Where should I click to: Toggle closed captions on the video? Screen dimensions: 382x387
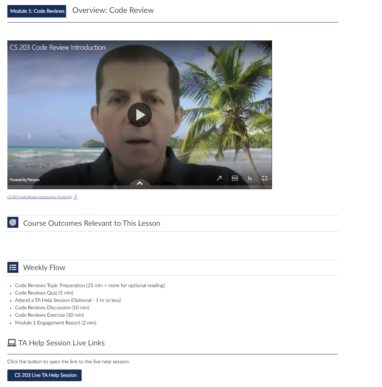[x=235, y=178]
